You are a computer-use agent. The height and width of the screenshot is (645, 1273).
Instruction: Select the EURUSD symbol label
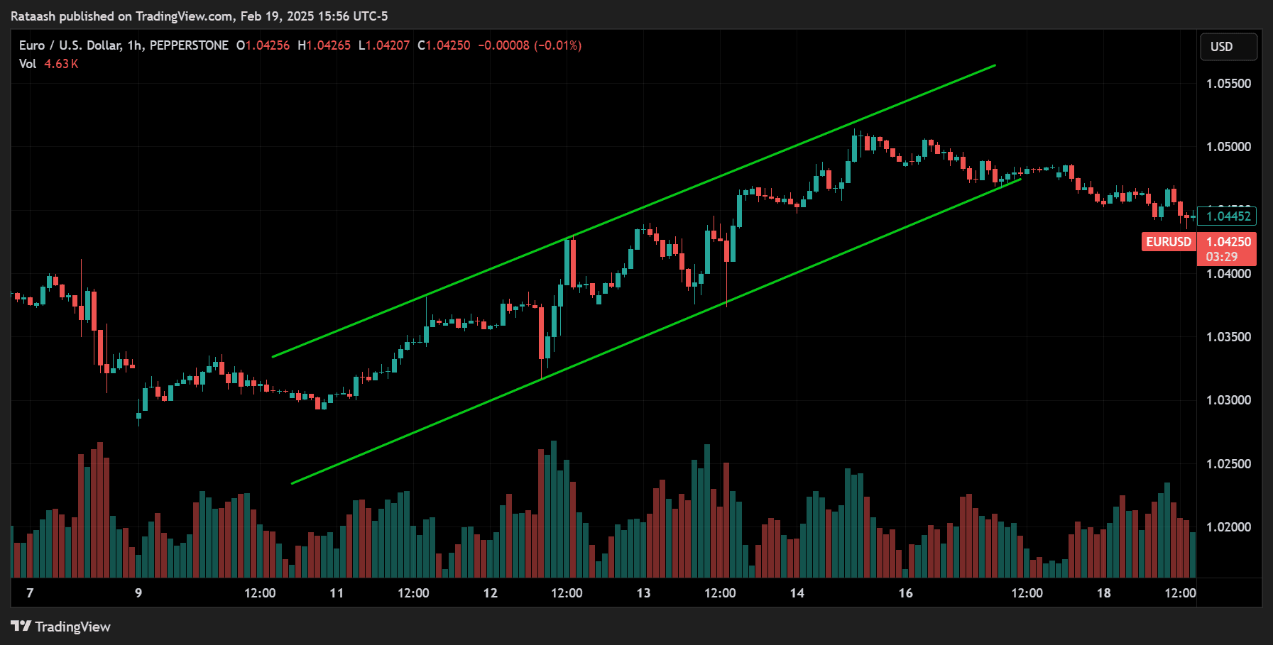click(1168, 242)
